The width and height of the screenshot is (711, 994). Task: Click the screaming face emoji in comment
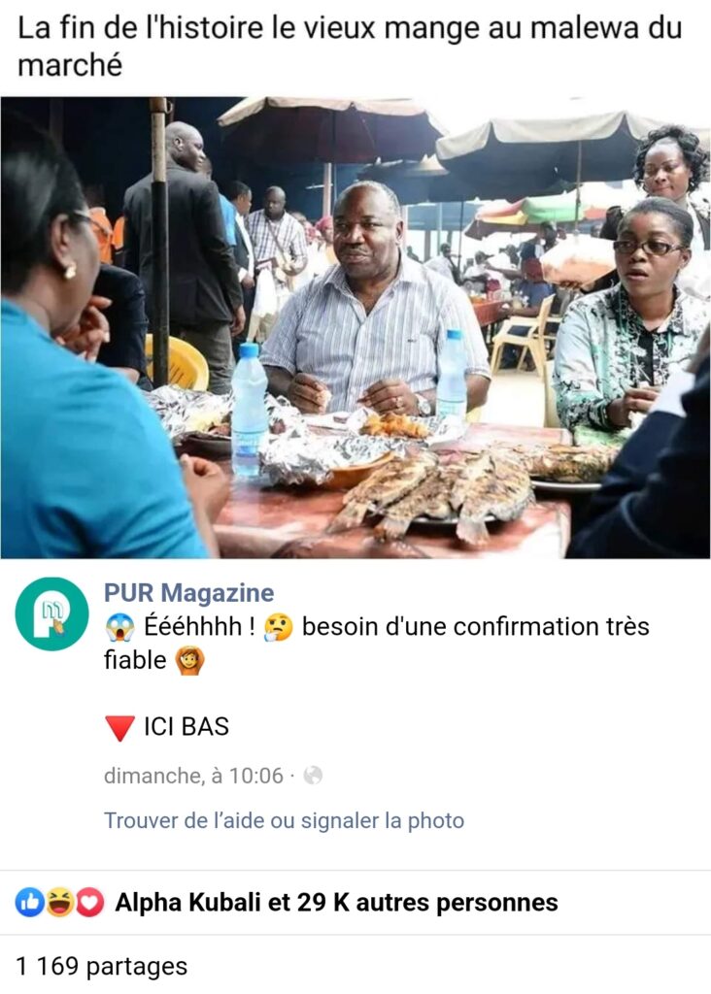[119, 628]
